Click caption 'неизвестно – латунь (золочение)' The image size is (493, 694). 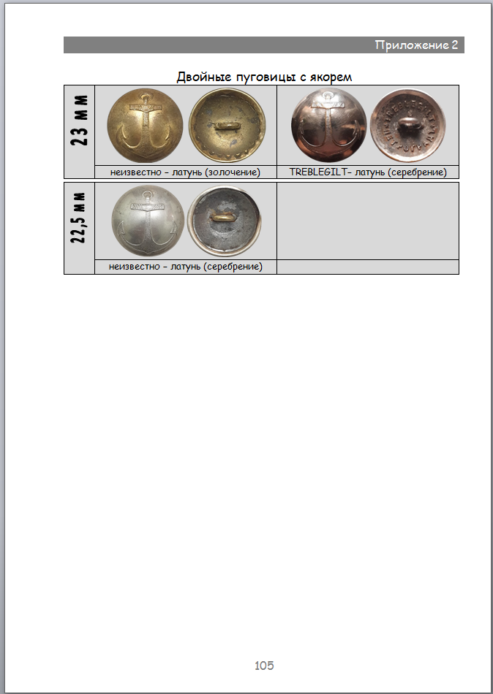pos(185,172)
